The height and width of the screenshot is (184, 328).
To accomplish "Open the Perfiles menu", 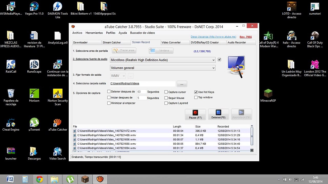I will coord(111,33).
